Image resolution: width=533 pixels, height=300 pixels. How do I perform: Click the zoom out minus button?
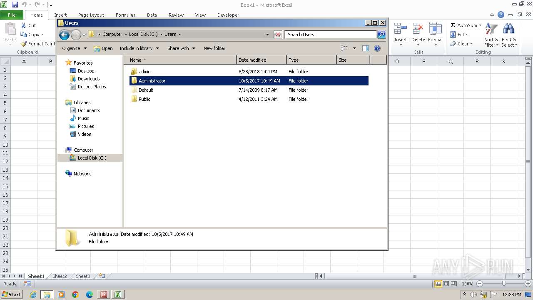(x=479, y=284)
